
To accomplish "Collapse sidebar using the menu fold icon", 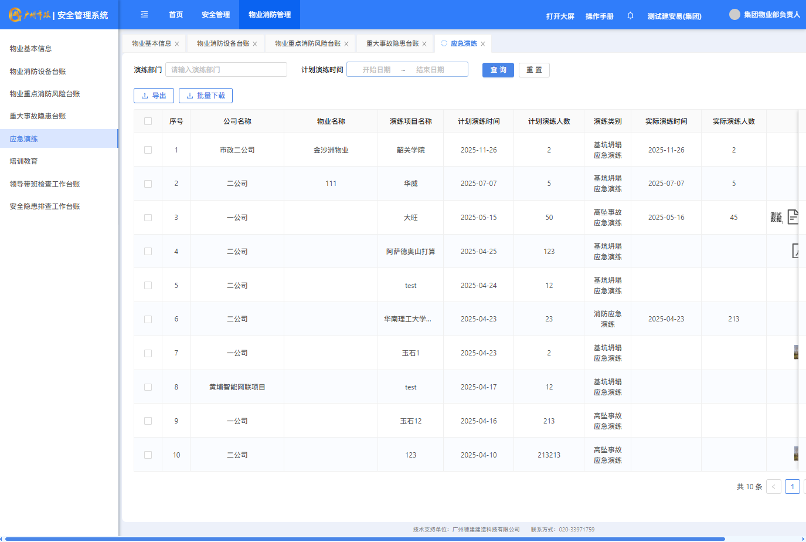I will click(144, 15).
